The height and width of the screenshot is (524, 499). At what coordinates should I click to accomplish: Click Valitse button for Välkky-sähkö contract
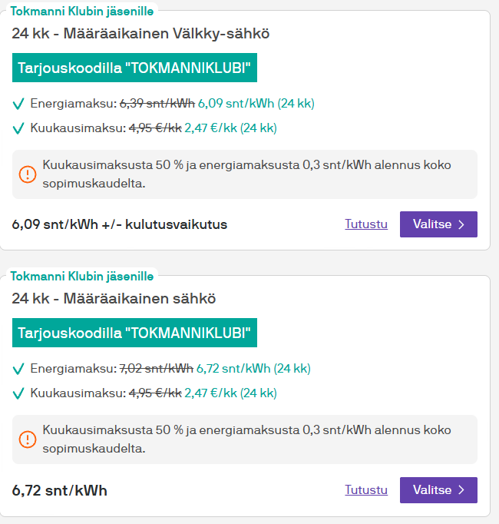(438, 224)
